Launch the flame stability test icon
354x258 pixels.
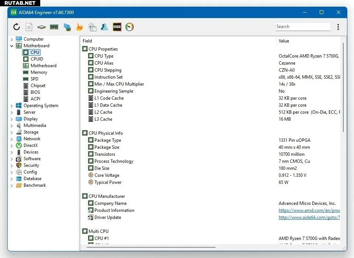tap(79, 27)
